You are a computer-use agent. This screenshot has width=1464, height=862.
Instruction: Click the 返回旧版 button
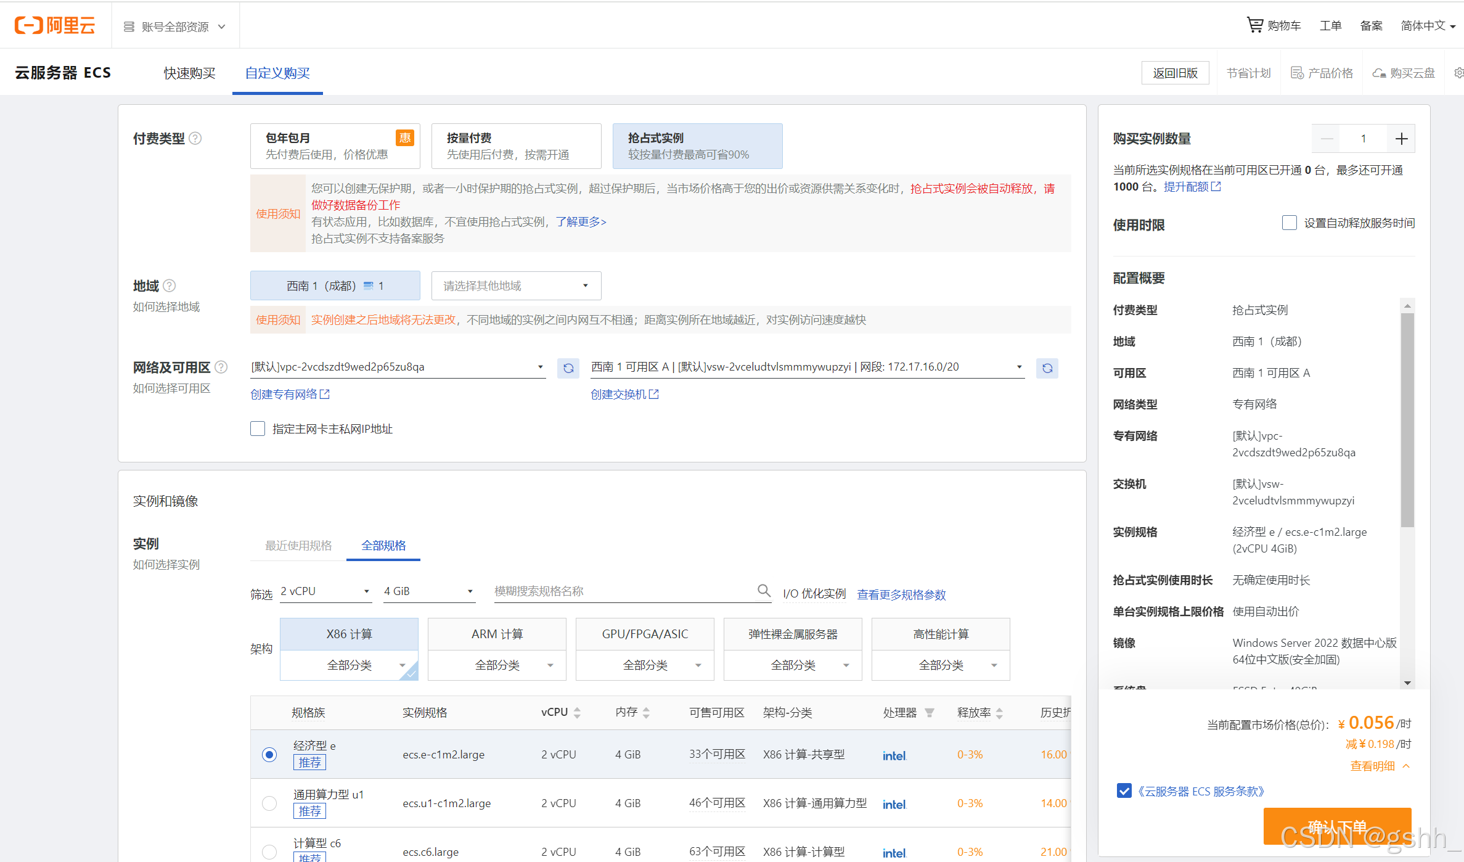pyautogui.click(x=1175, y=73)
